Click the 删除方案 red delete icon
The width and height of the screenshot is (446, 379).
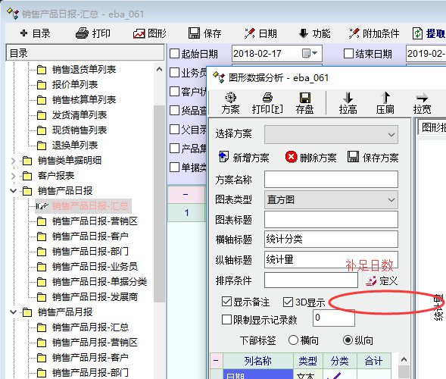point(291,157)
